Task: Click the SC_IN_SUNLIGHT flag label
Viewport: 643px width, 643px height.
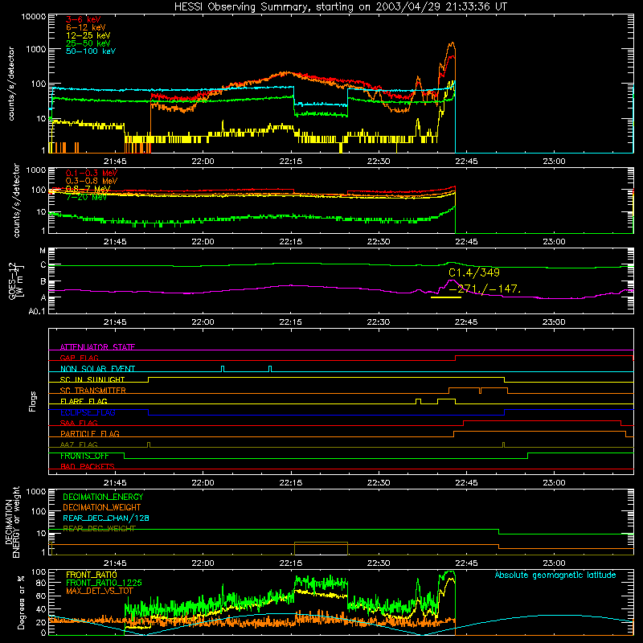Action: click(92, 379)
